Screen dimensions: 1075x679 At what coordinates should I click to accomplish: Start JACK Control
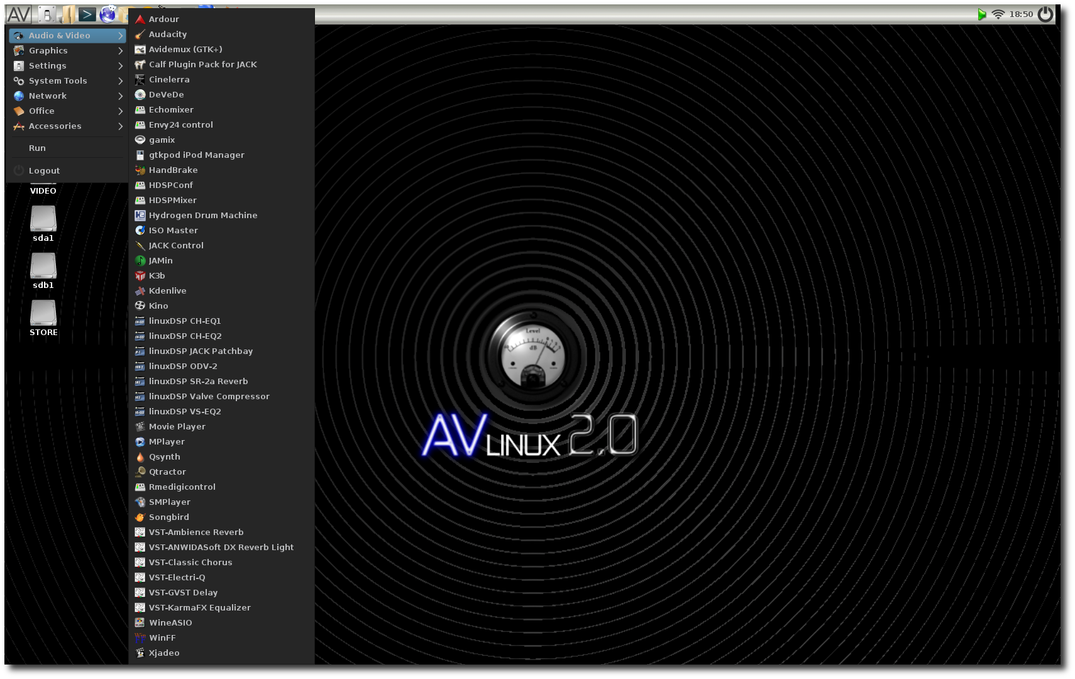[221, 246]
